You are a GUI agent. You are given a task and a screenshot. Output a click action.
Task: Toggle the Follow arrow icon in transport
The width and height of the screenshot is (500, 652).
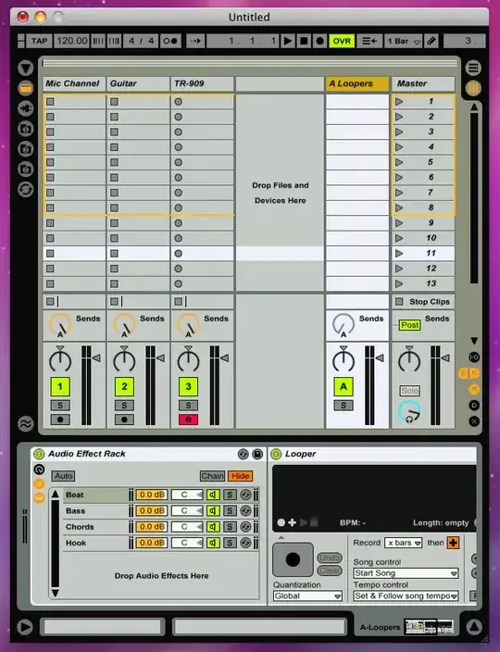click(x=195, y=41)
